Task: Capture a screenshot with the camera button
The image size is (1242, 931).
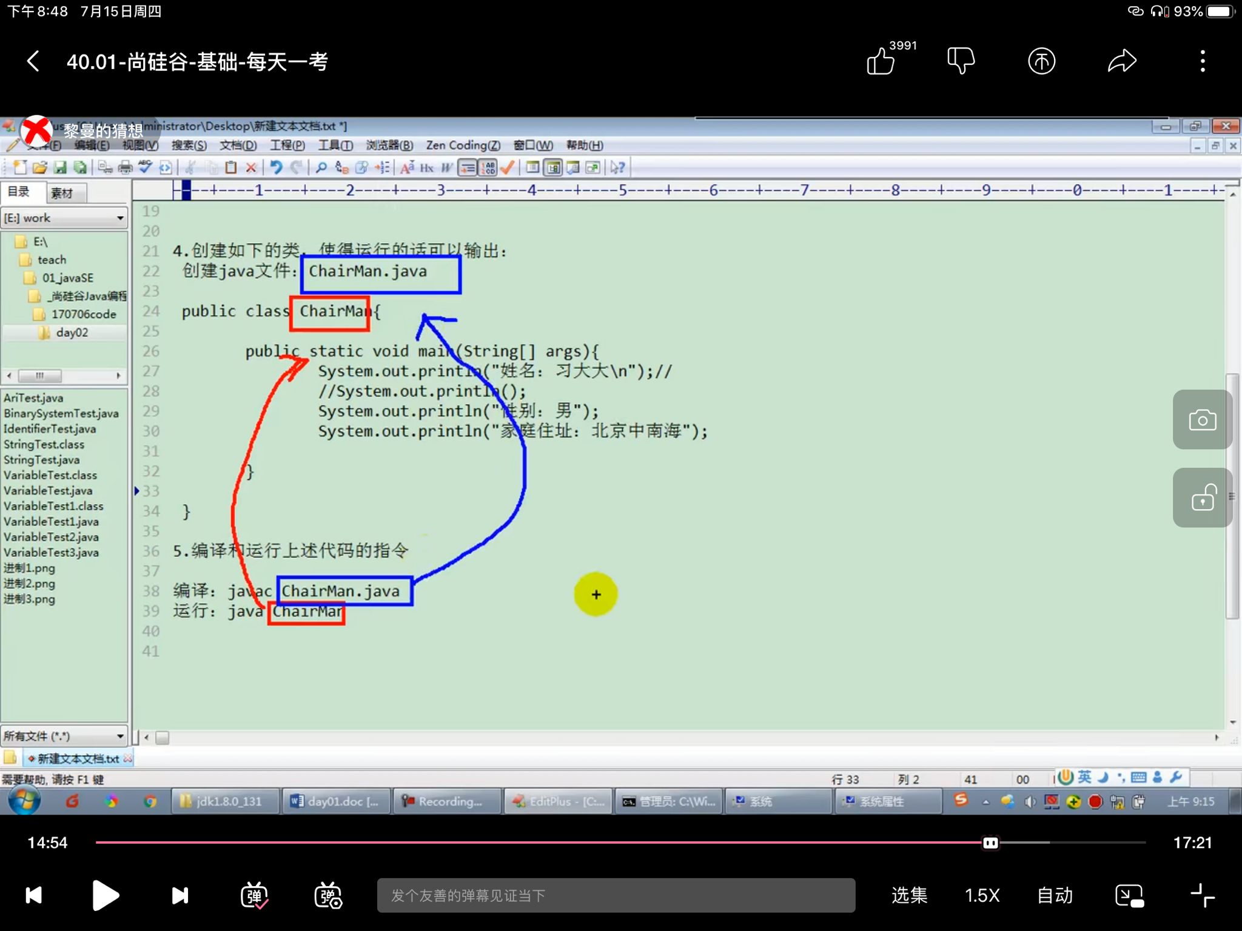Action: click(x=1202, y=419)
